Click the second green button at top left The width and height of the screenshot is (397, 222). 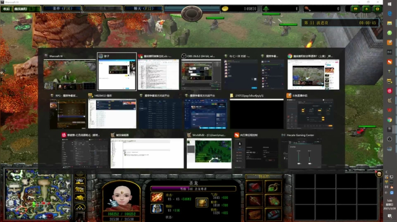coord(26,9)
